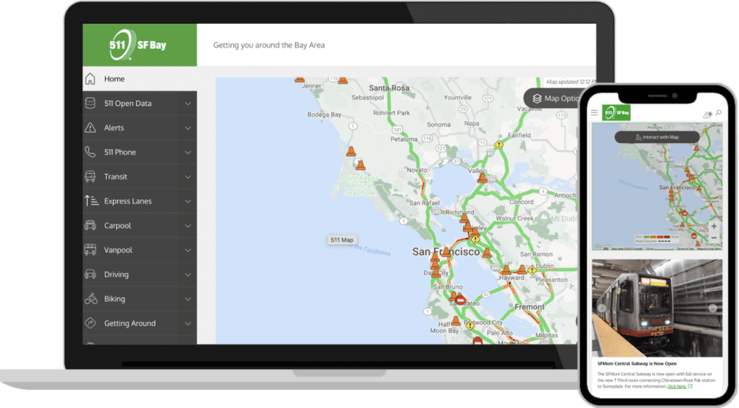
Task: Click the Santa Rosa label on laptop map
Action: 388,88
